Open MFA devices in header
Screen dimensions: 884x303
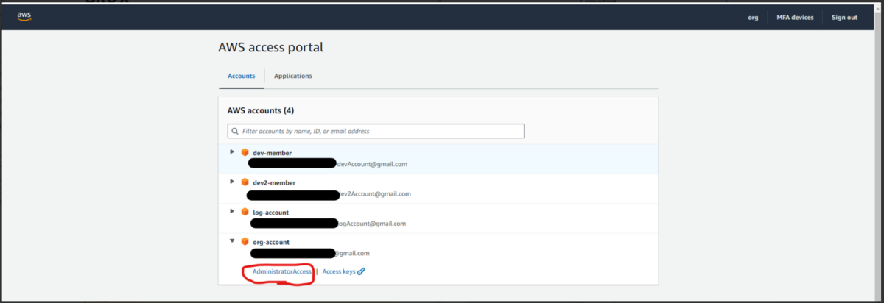click(795, 17)
